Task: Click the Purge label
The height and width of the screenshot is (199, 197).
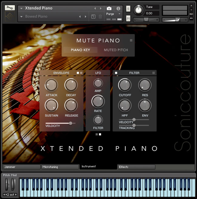Action: click(110, 14)
